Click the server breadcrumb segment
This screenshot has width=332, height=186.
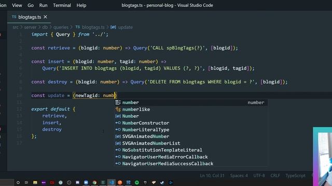click(30, 27)
